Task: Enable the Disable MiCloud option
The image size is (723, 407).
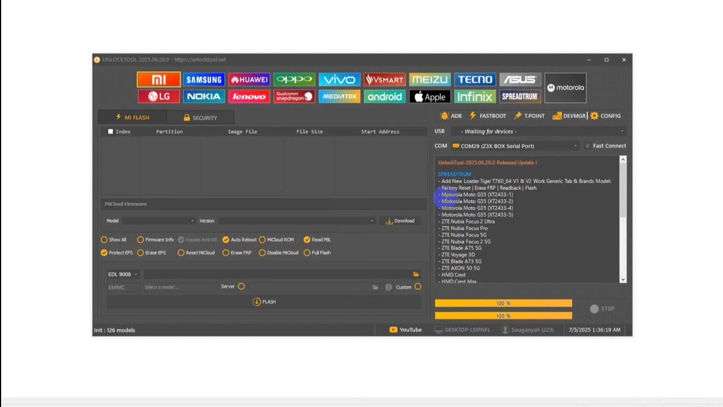Action: pyautogui.click(x=278, y=253)
